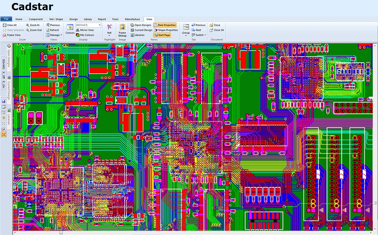Click the Net highlight icon
The width and height of the screenshot is (378, 235).
coord(110,27)
